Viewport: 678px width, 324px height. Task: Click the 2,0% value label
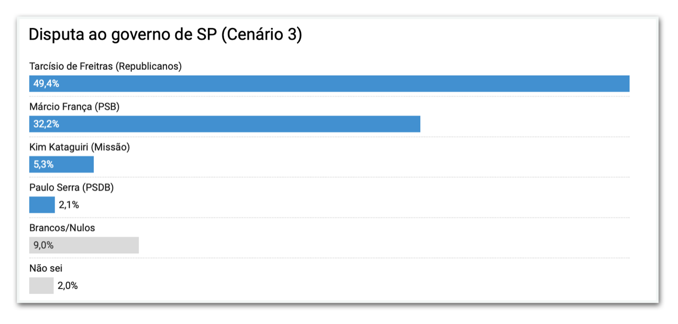point(68,286)
